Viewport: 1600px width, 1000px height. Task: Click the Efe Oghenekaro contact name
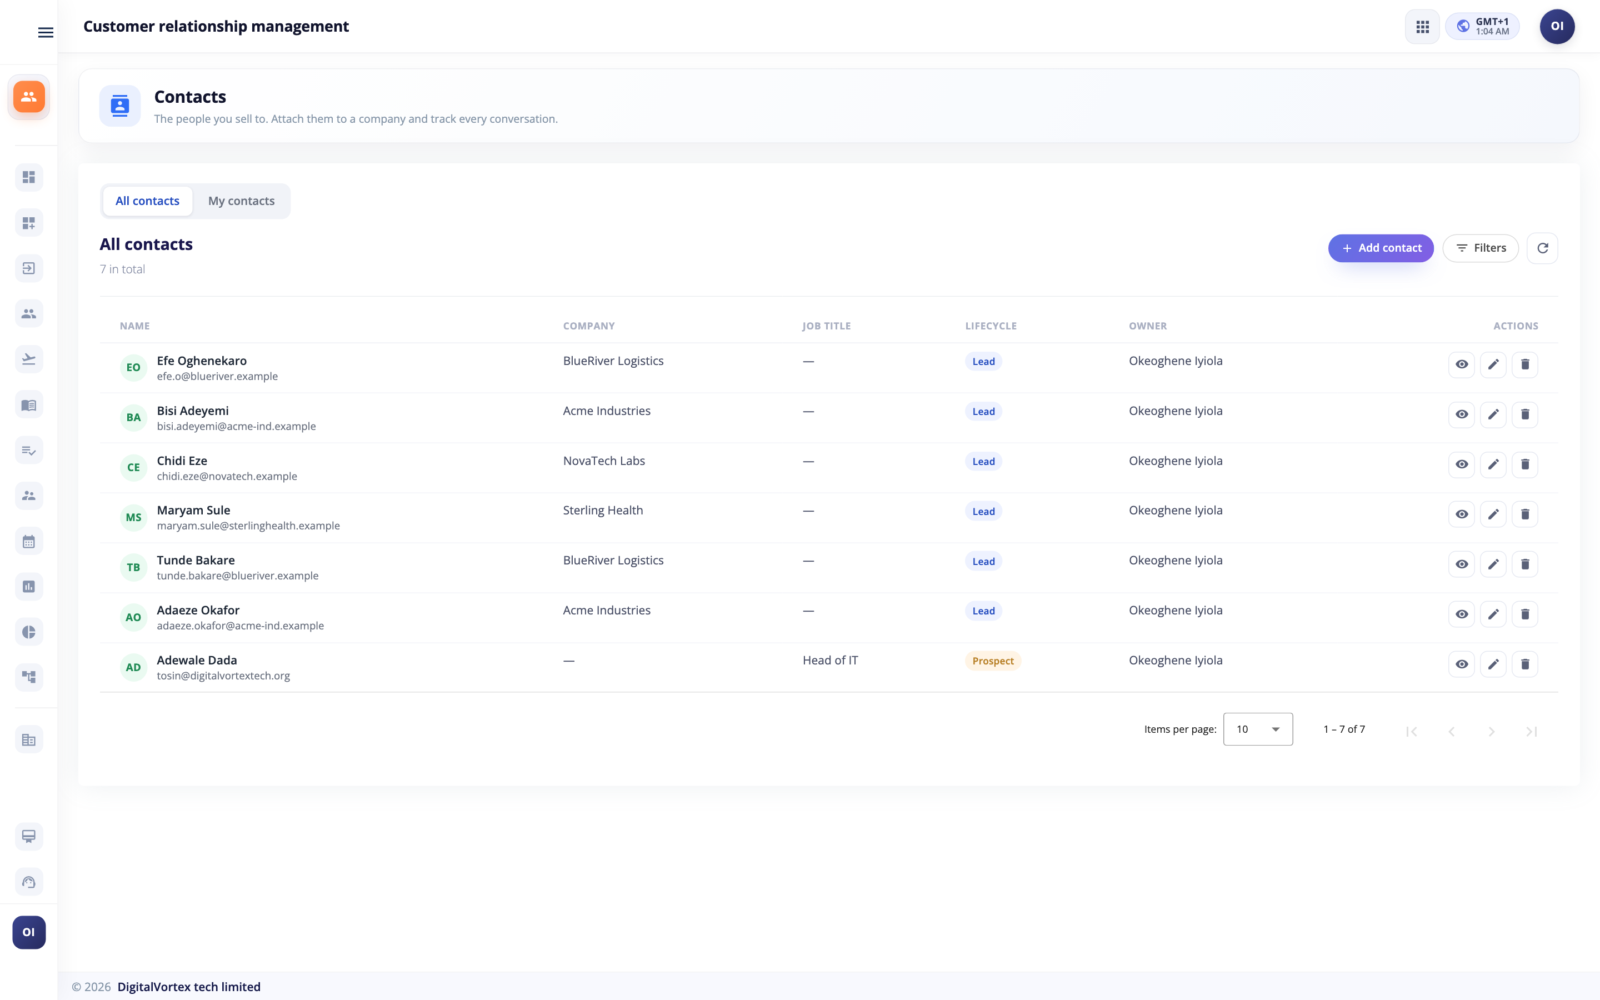[202, 361]
